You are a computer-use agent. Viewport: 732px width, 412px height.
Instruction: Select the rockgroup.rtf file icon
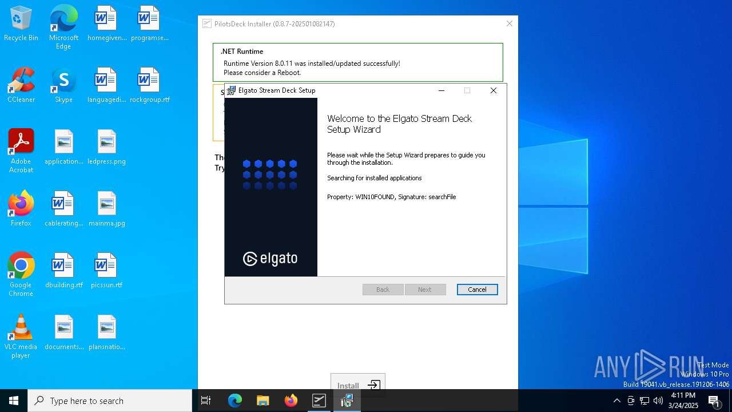coord(149,86)
